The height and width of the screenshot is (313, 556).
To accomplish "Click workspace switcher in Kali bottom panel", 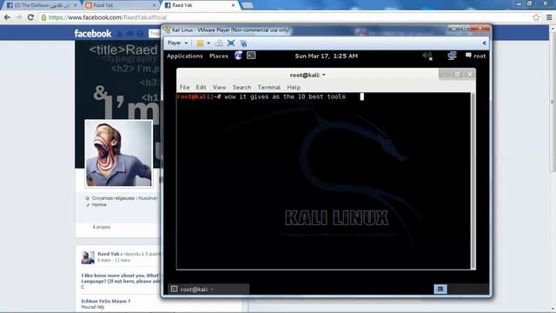I will click(440, 289).
